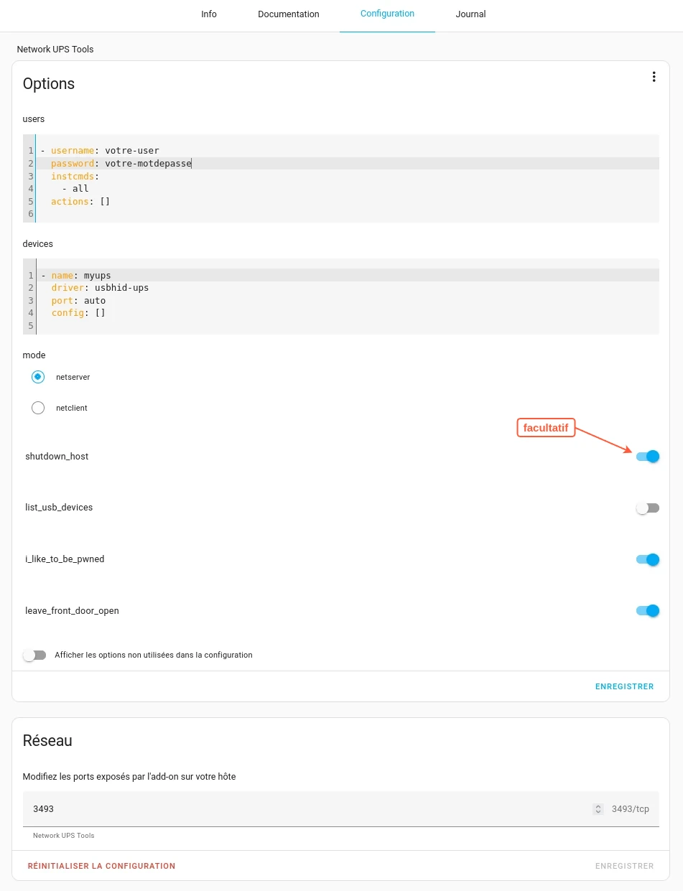Open the Documentation tab

(289, 14)
